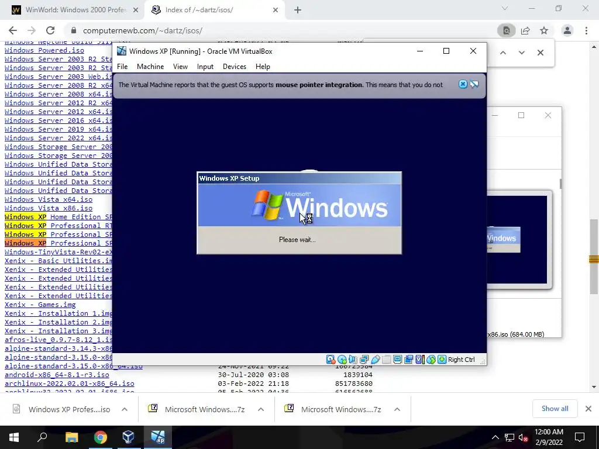The image size is (599, 449).
Task: Go back in Chrome
Action: [13, 30]
